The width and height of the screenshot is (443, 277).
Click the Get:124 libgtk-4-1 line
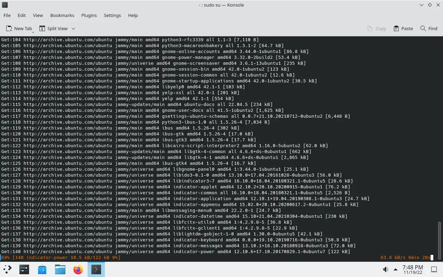point(155,157)
